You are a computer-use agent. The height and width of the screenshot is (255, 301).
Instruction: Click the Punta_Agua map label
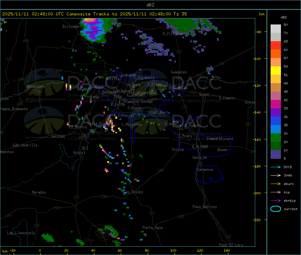pyautogui.click(x=153, y=228)
